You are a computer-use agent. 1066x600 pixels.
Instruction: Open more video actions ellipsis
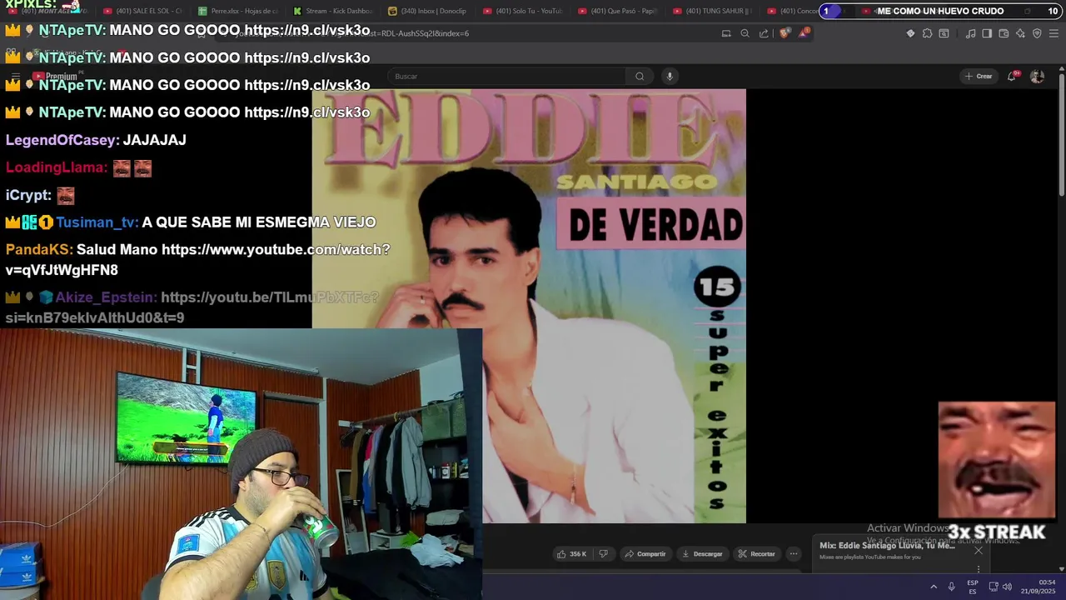794,554
